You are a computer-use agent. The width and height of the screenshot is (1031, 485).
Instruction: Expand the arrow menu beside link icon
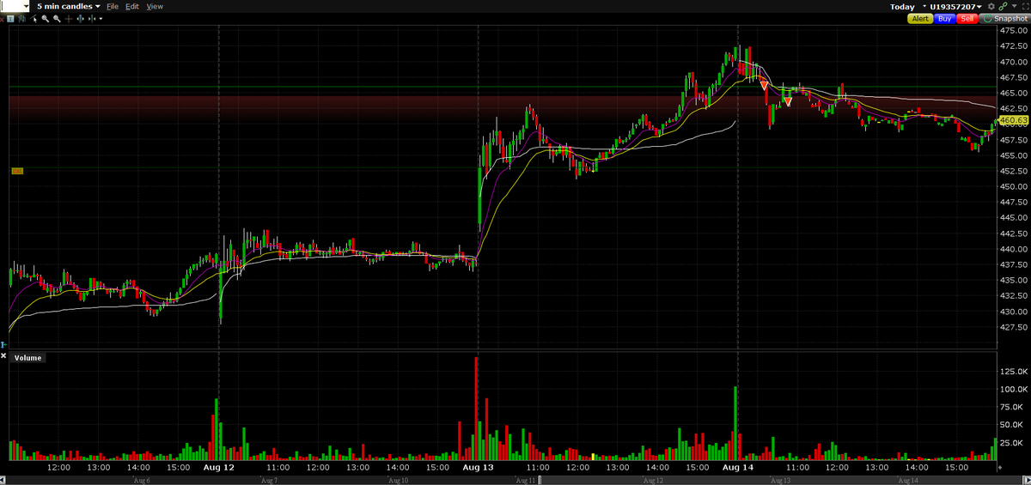click(x=1014, y=6)
